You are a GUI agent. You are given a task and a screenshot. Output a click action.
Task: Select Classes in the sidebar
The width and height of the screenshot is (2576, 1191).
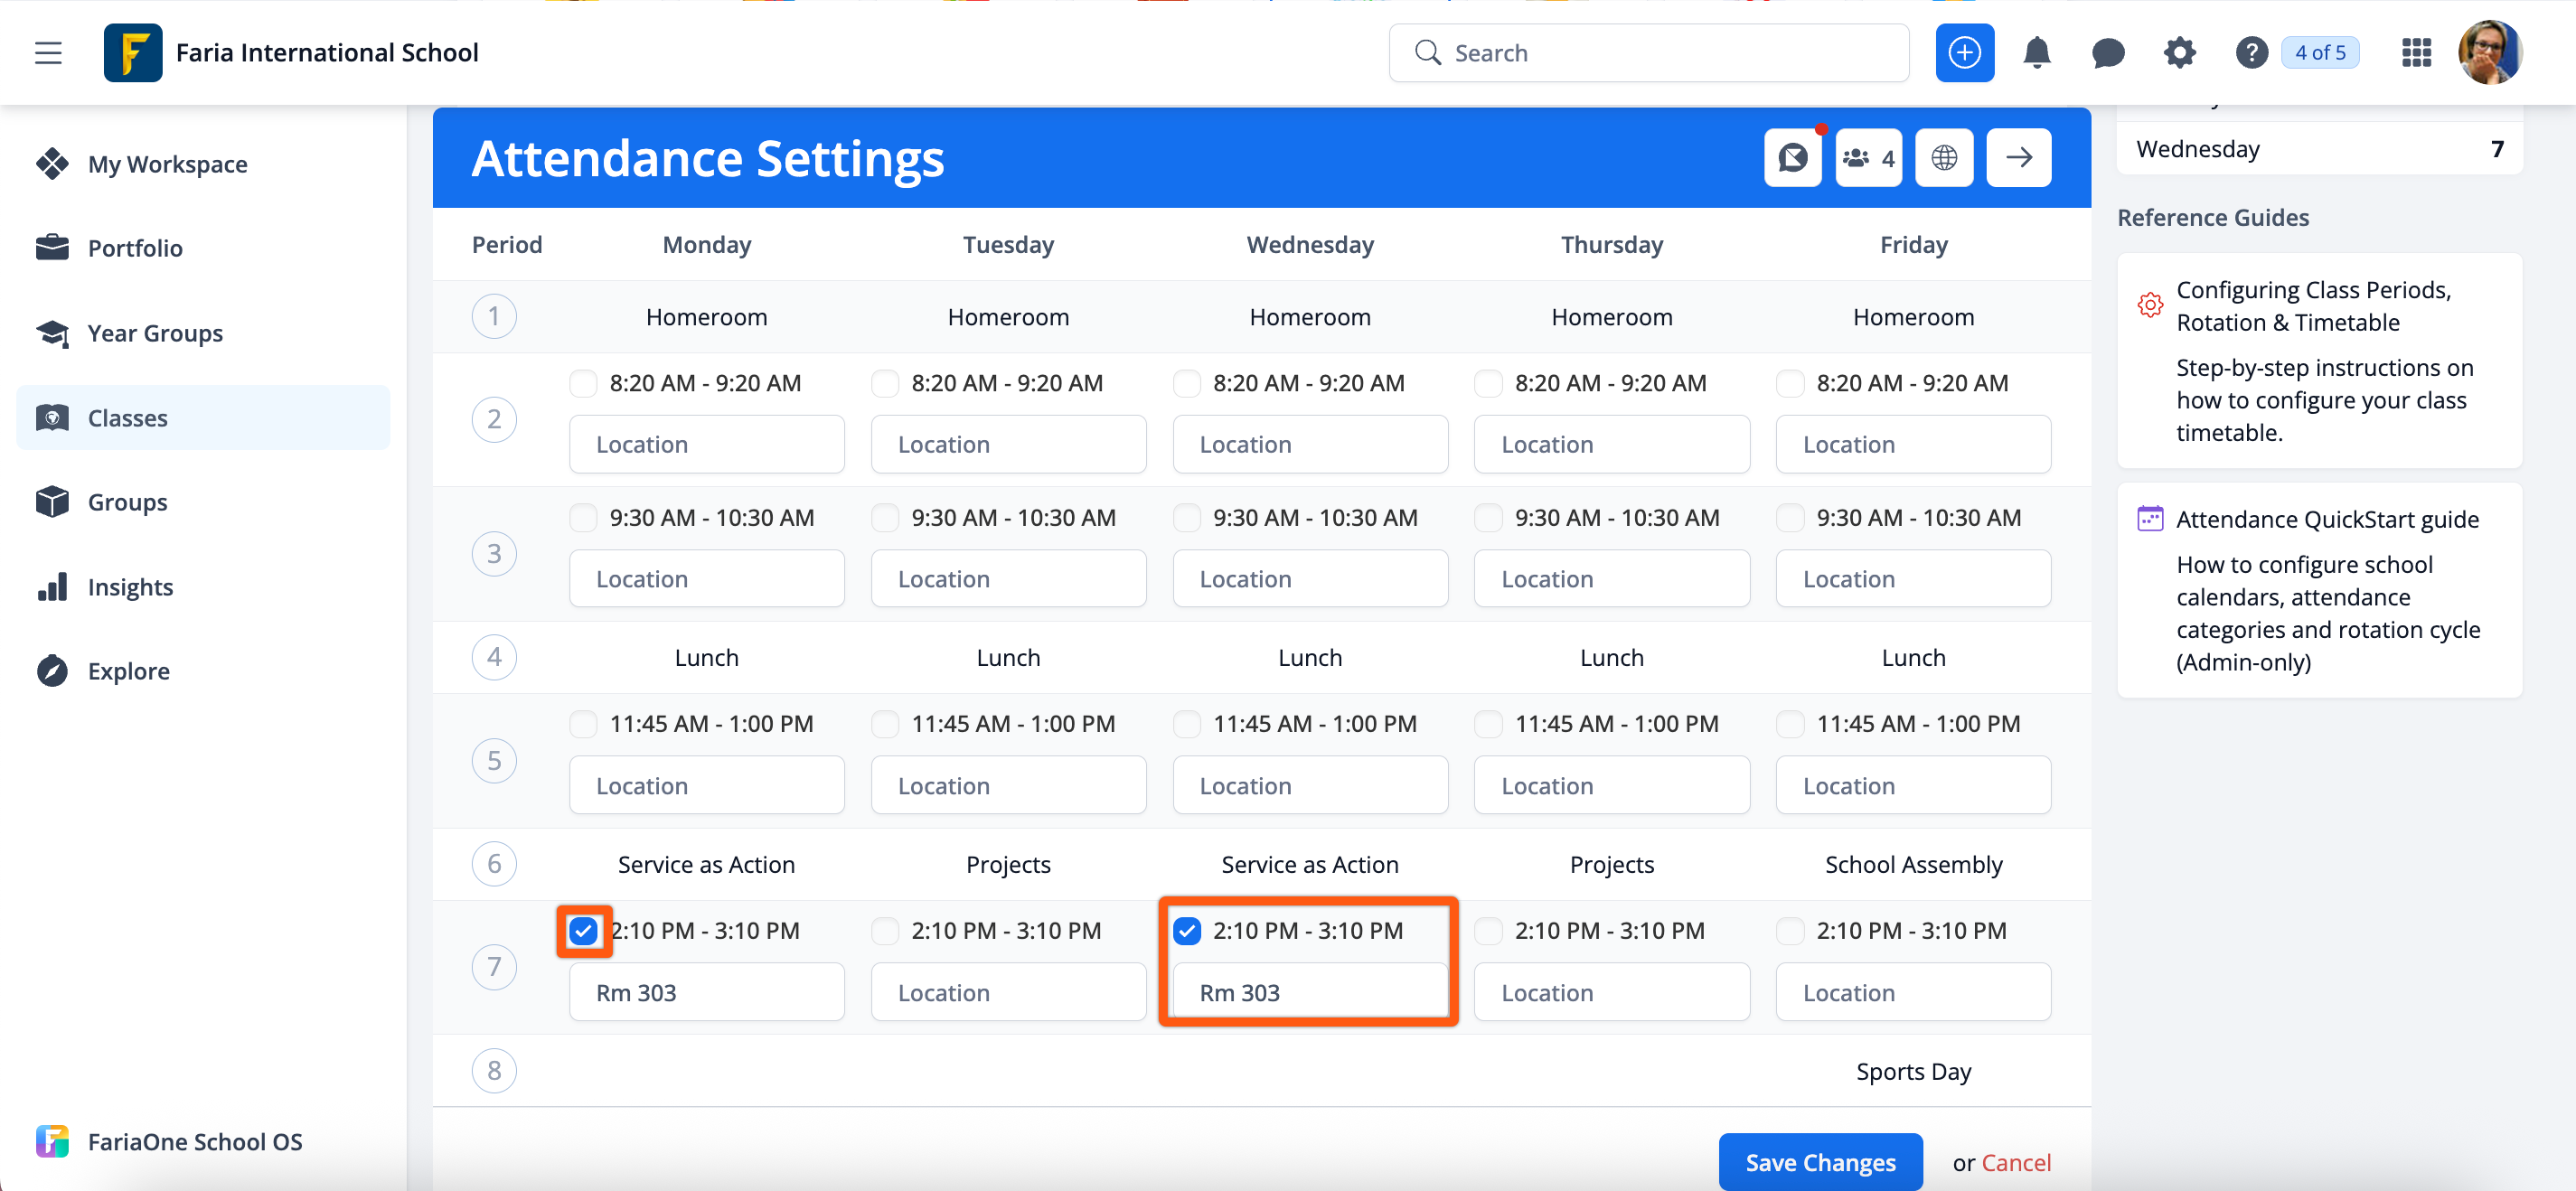[128, 418]
